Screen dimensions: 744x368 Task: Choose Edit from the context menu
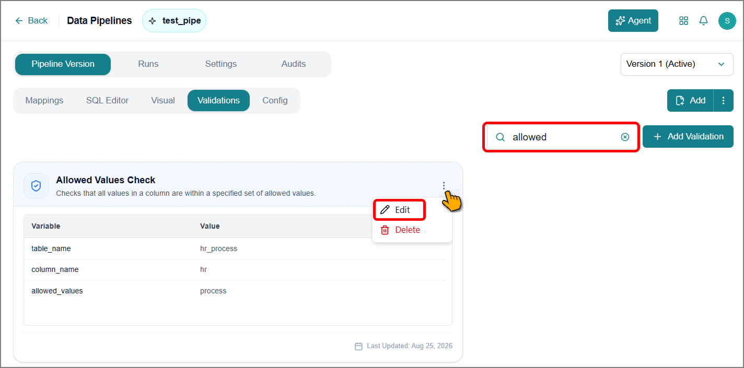400,210
